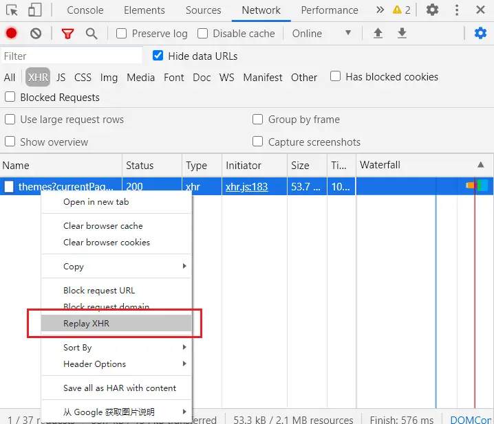Choose Clear browser cookies

tap(116, 243)
